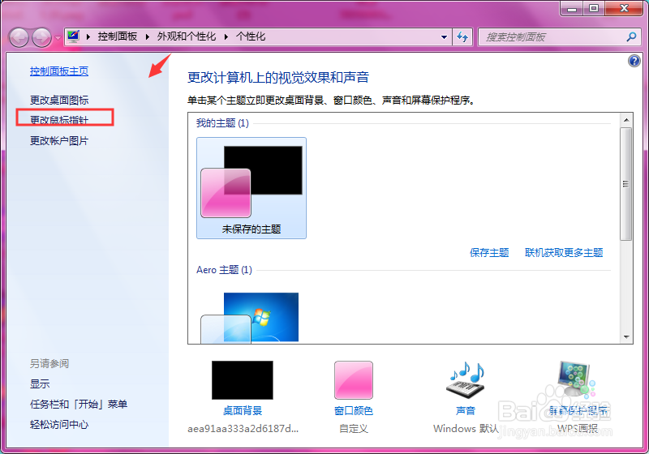Screen dimensions: 649x454
Task: Click the 屏幕保护程序 monitor icon
Action: (576, 379)
